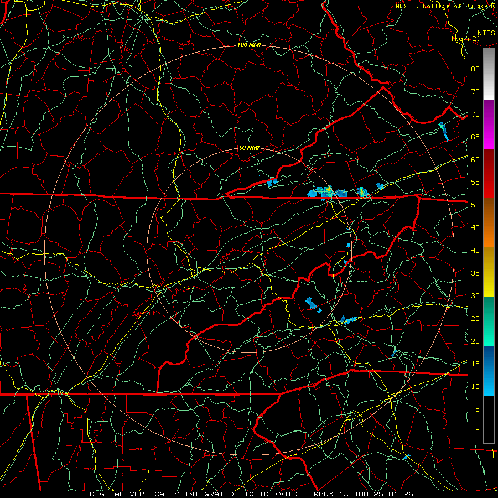Viewport: 498px width, 498px height.
Task: Select the yellow-gold band on the VIL scale
Action: (x=489, y=272)
